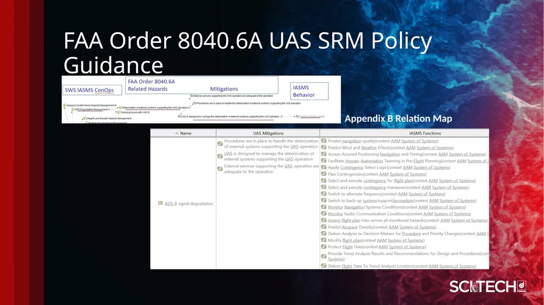
Task: Expand the GPS Degradation Management node
Action: tap(109, 109)
